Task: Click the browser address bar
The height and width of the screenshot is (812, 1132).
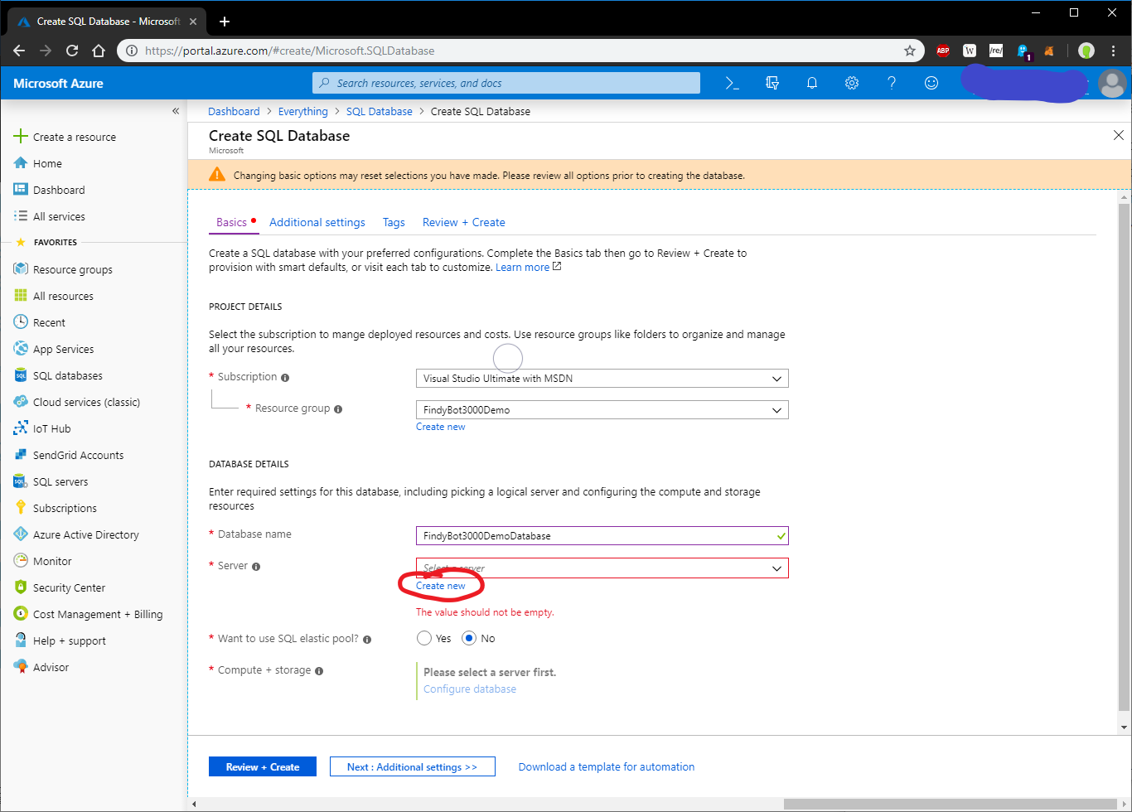Action: coord(522,51)
